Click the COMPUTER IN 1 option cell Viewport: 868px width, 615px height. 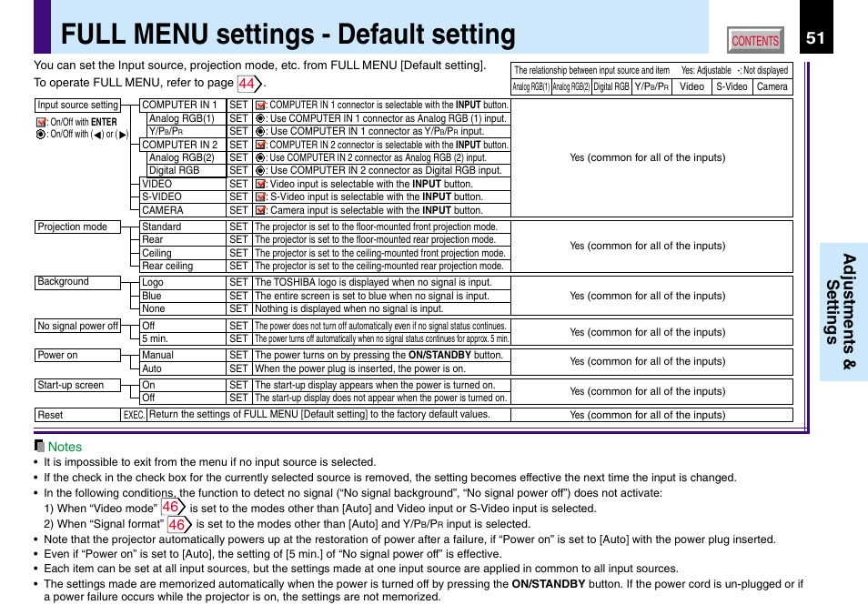(x=183, y=106)
